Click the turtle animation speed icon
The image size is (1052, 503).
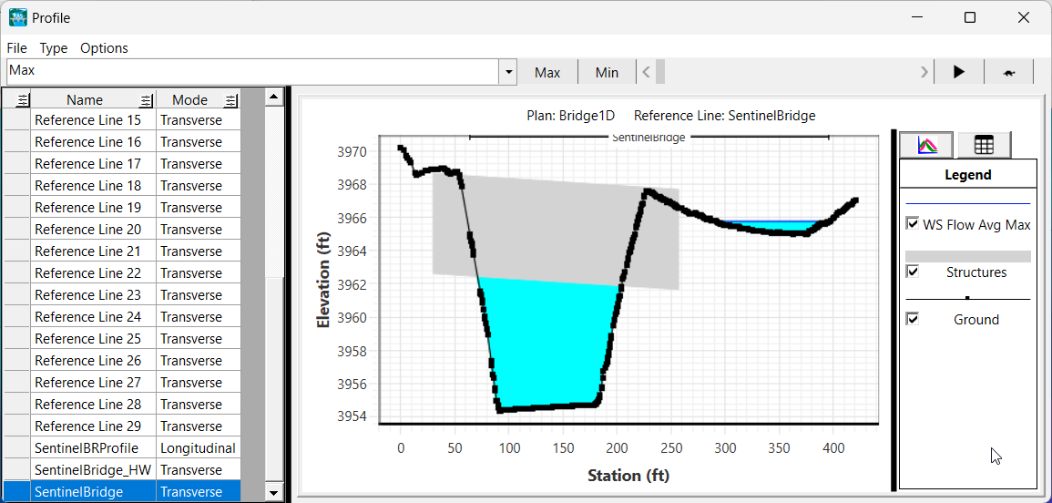tap(1009, 73)
